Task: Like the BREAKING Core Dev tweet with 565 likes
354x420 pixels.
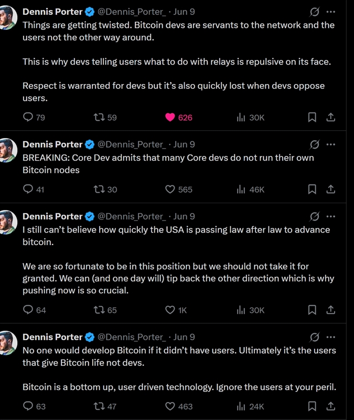Action: click(170, 190)
